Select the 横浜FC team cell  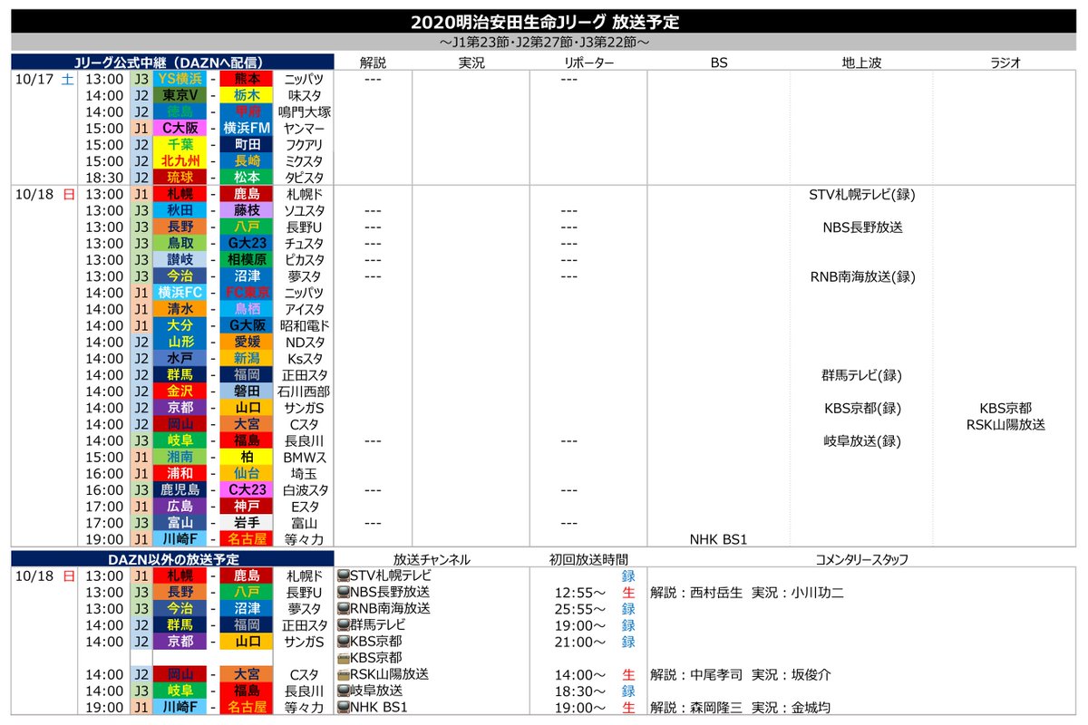tap(180, 293)
